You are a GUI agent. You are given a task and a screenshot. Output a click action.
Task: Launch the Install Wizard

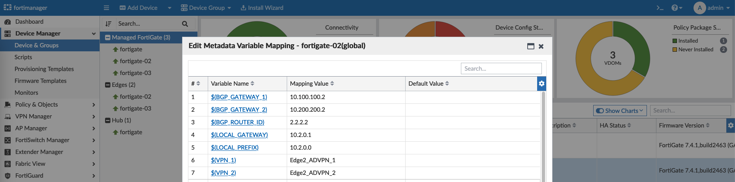click(262, 8)
